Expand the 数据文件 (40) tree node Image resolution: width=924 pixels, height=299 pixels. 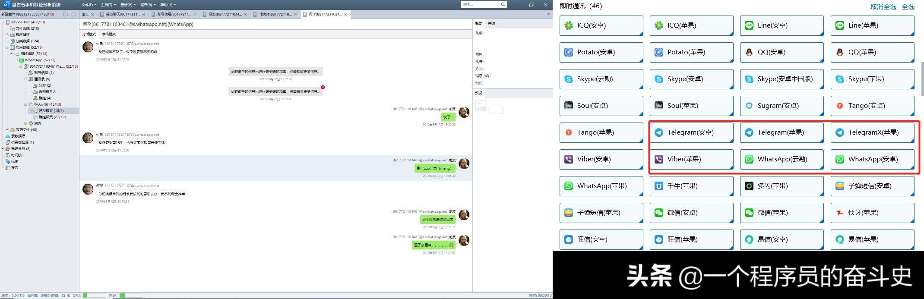click(x=7, y=129)
